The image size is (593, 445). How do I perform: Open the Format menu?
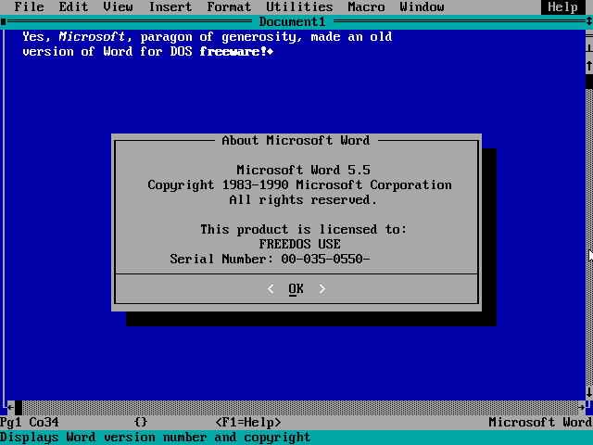coord(229,6)
